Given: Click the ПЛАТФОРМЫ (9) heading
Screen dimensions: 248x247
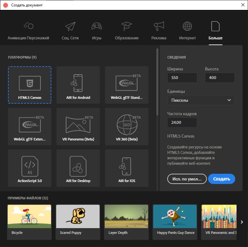Looking at the screenshot, I should (x=22, y=57).
